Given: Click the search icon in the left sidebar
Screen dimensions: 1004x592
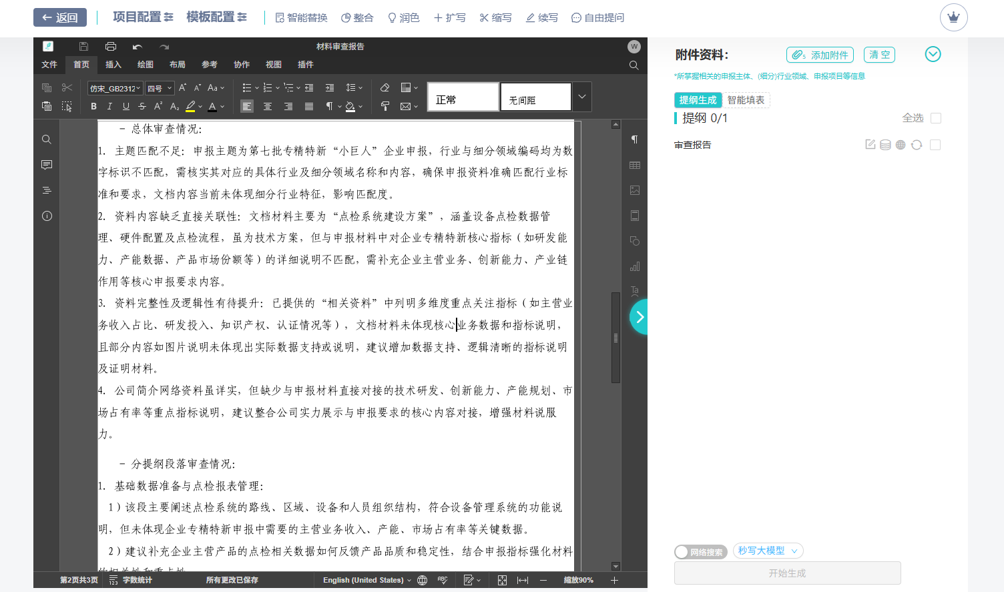Looking at the screenshot, I should click(46, 139).
